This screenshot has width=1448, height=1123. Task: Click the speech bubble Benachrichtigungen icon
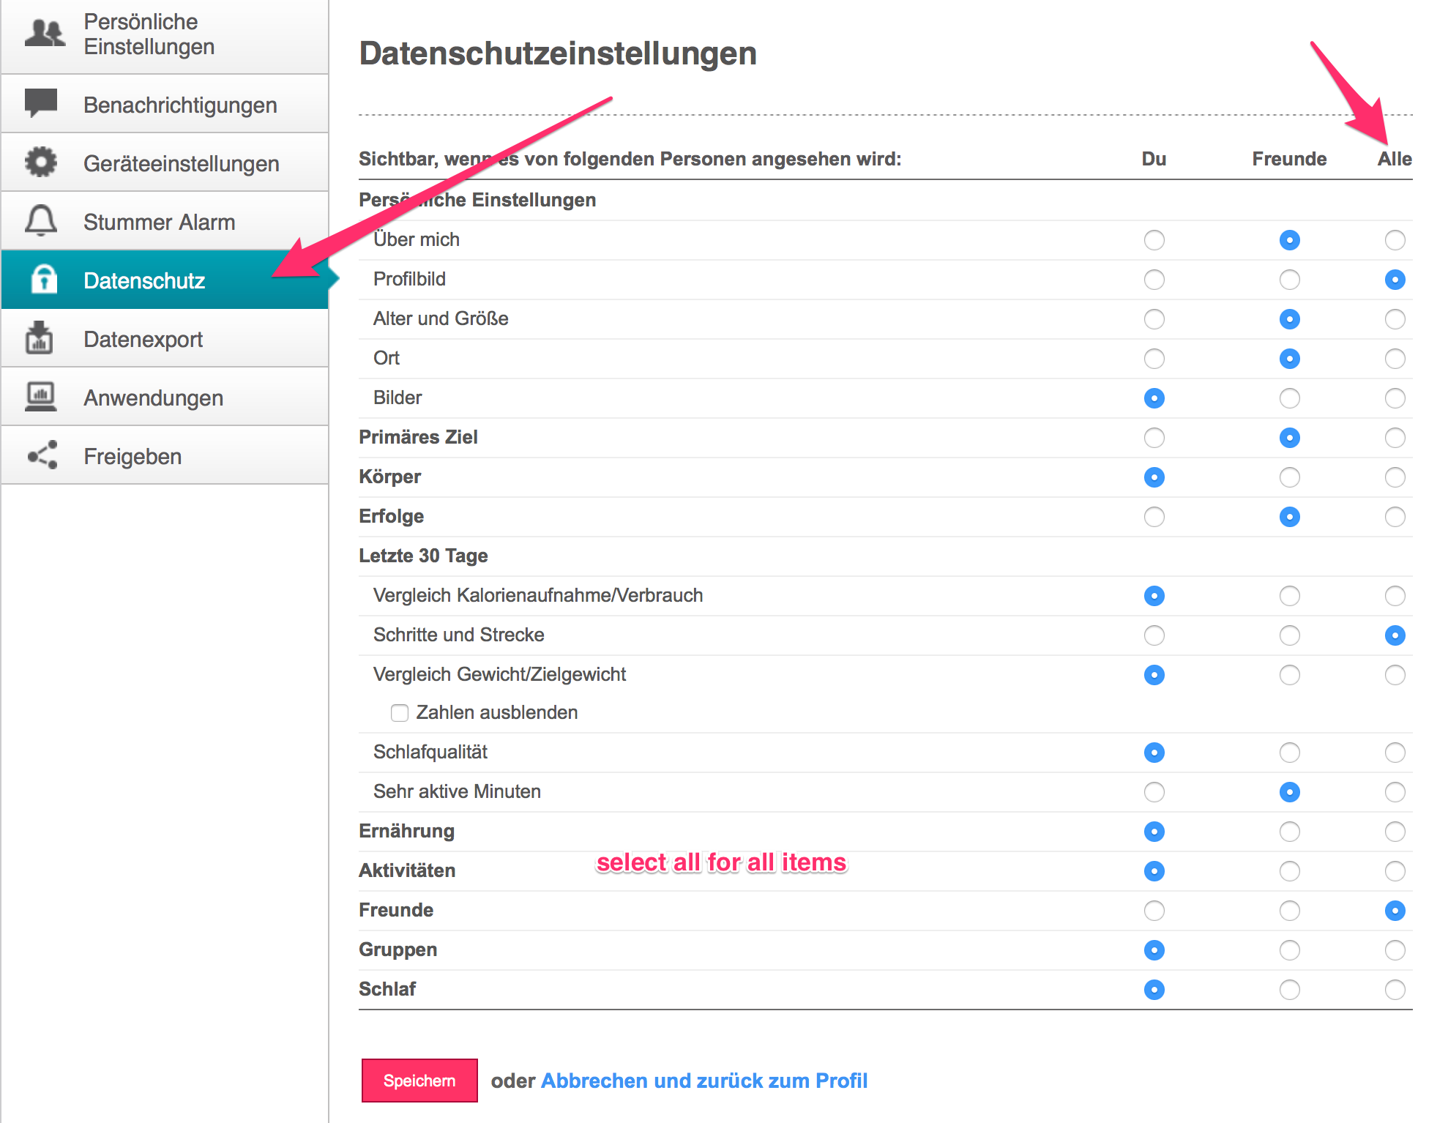click(x=41, y=103)
